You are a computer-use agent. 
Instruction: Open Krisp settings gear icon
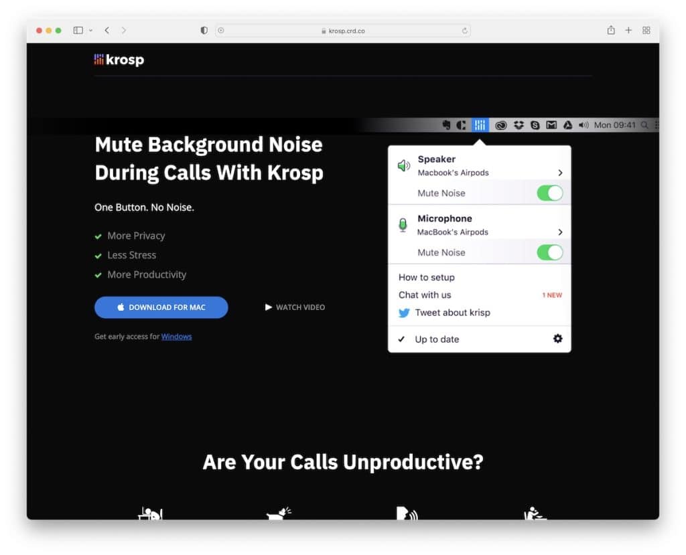coord(558,339)
